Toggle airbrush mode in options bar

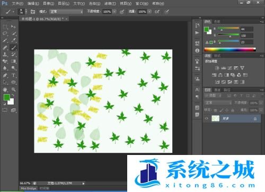tap(157, 12)
